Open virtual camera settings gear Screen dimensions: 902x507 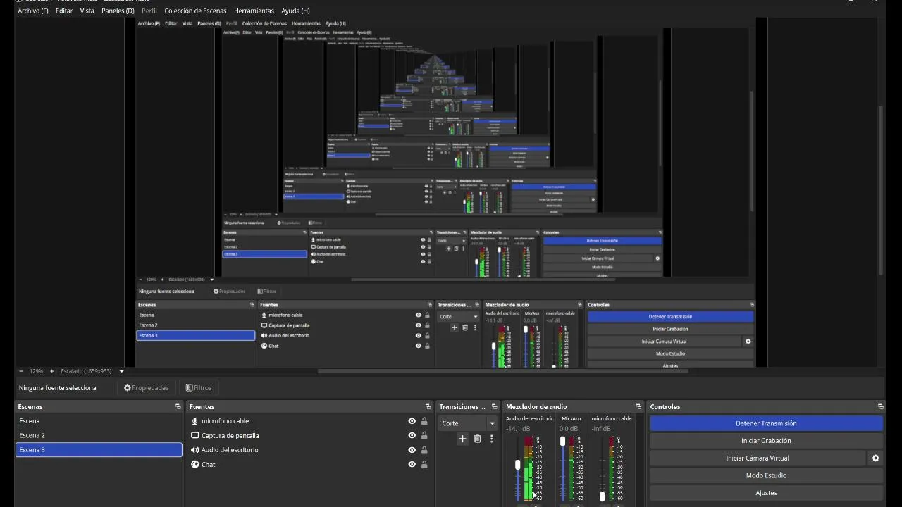pyautogui.click(x=875, y=458)
